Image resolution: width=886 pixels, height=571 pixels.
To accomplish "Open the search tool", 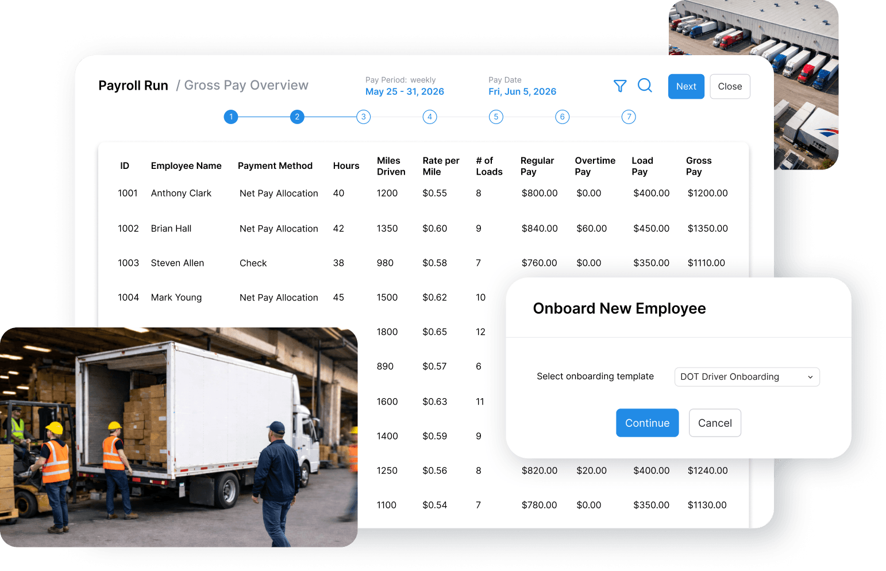I will tap(645, 86).
